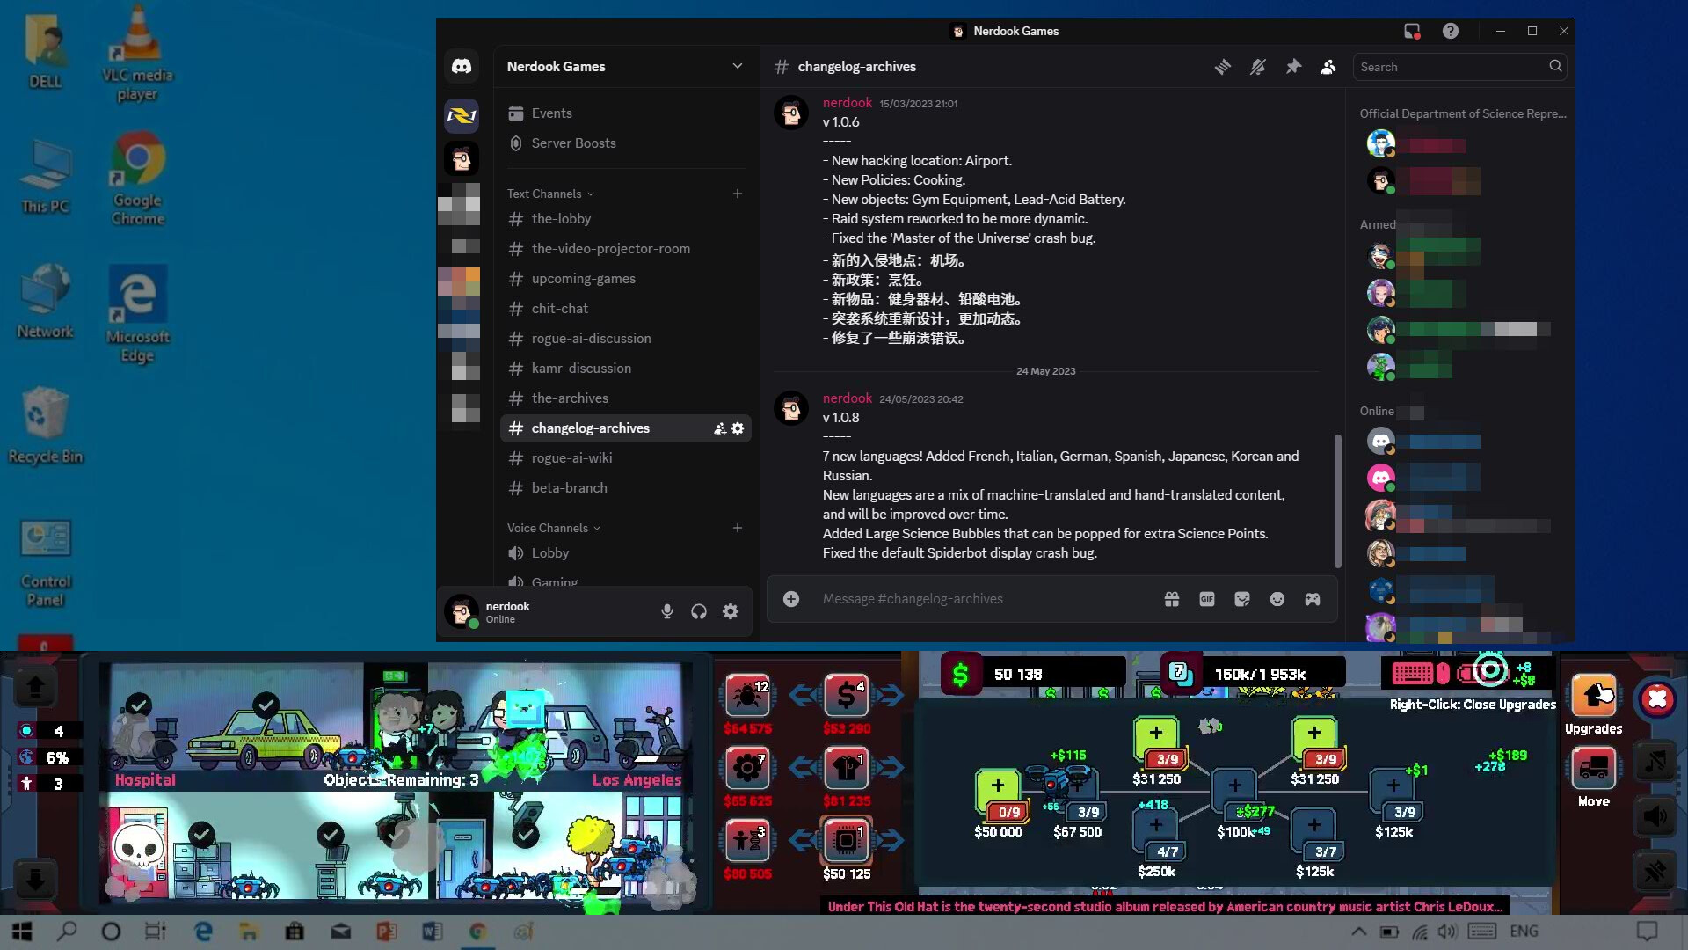Switch to the rogue-ai-wiki channel
Viewport: 1688px width, 950px height.
click(x=572, y=458)
